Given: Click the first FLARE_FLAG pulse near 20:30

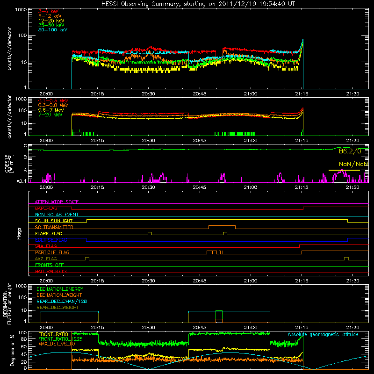Looking at the screenshot, I should pyautogui.click(x=150, y=233).
